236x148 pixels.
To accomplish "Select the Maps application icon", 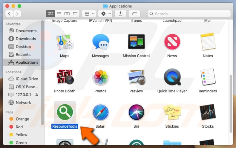I will tap(65, 42).
